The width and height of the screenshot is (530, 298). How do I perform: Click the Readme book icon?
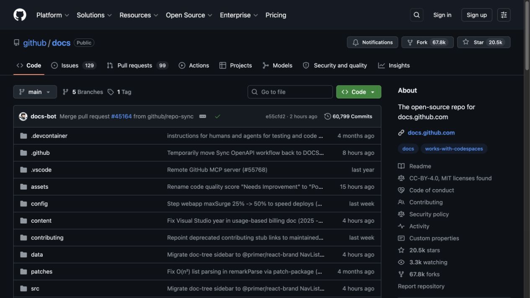coord(401,166)
